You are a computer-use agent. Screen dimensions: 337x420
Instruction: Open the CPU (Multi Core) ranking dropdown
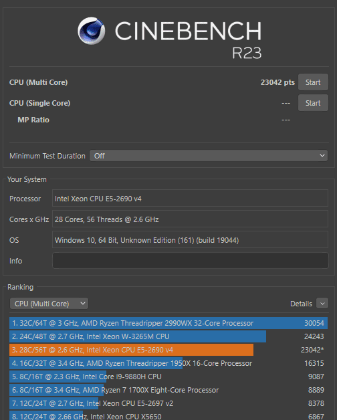(49, 304)
